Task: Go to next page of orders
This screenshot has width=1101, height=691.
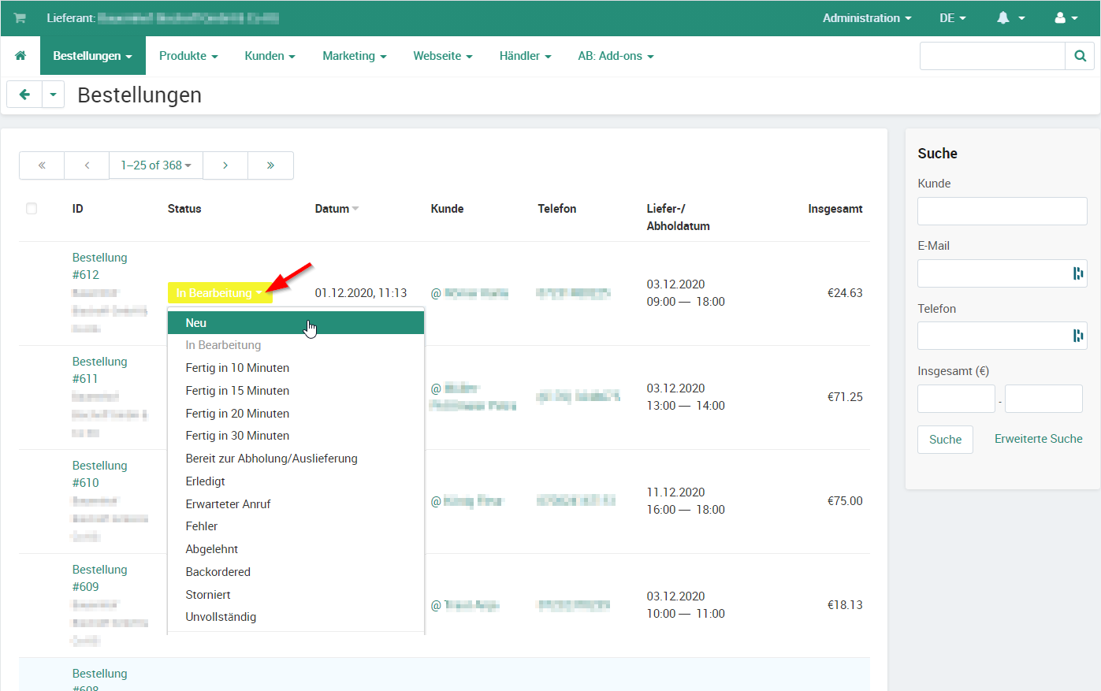Action: click(225, 165)
